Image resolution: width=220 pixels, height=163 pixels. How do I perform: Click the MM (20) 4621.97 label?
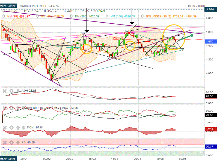click(x=19, y=16)
